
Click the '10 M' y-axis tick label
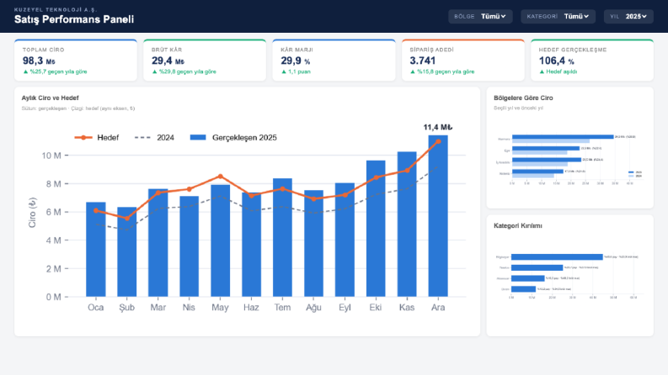[51, 156]
